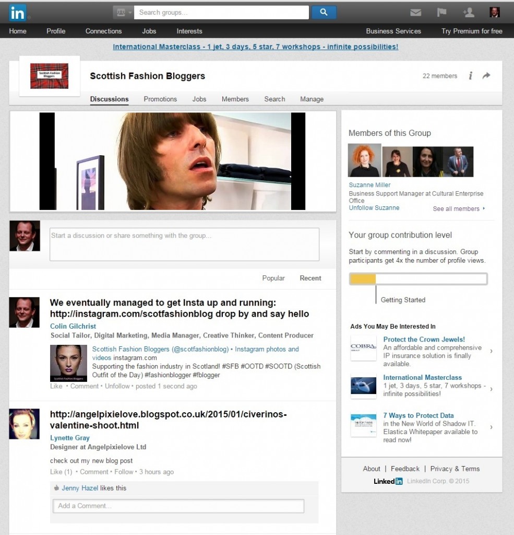
Task: Expand the 7 Ways to Protect Data ad chevron
Action: click(x=491, y=427)
